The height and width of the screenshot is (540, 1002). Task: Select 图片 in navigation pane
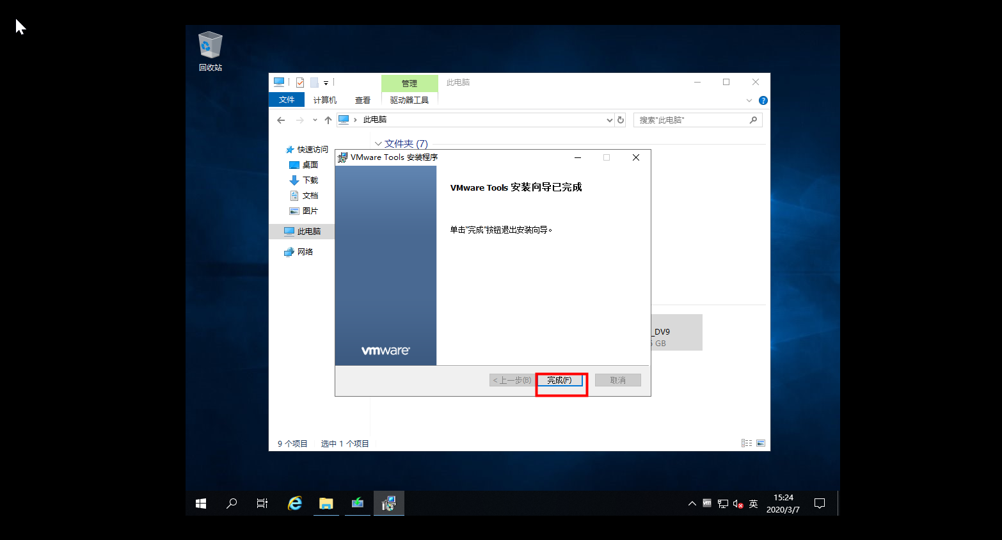click(x=304, y=211)
